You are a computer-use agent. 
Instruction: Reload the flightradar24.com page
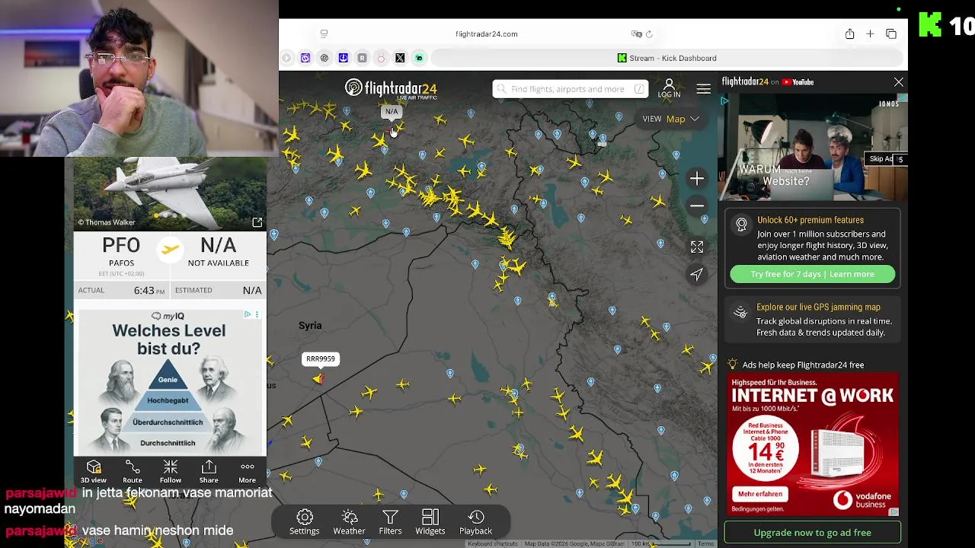(x=649, y=33)
